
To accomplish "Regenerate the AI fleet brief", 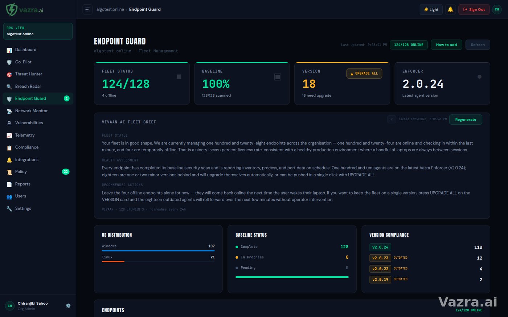I will [466, 120].
